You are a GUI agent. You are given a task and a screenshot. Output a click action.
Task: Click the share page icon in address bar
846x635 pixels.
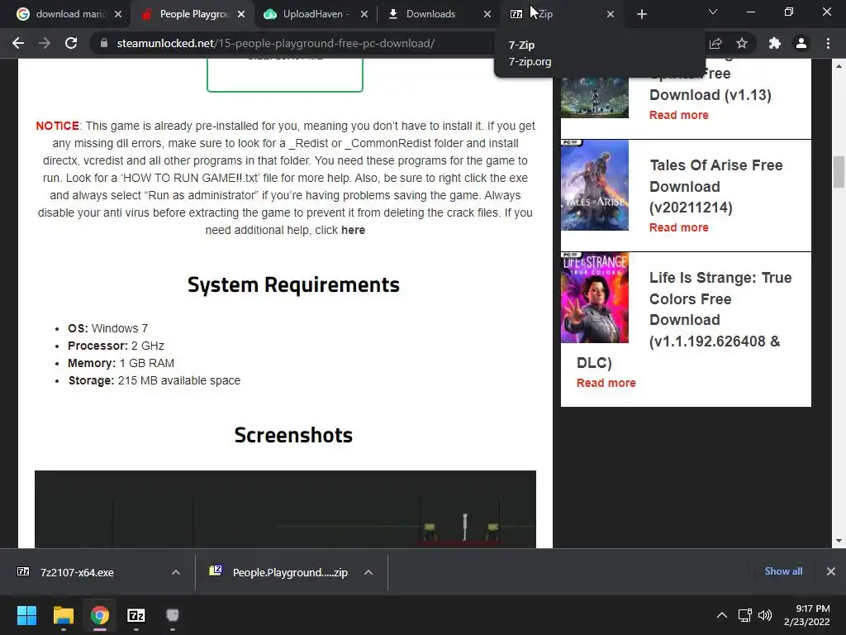(715, 43)
